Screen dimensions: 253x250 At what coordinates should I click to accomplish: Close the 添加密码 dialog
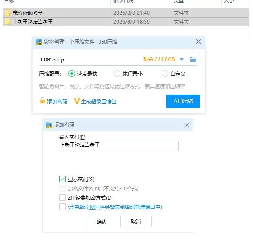click(187, 125)
